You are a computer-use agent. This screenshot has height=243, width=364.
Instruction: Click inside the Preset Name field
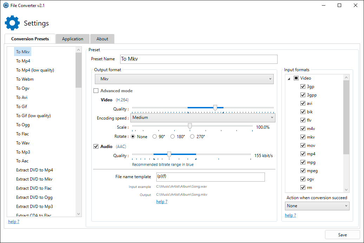(x=199, y=59)
